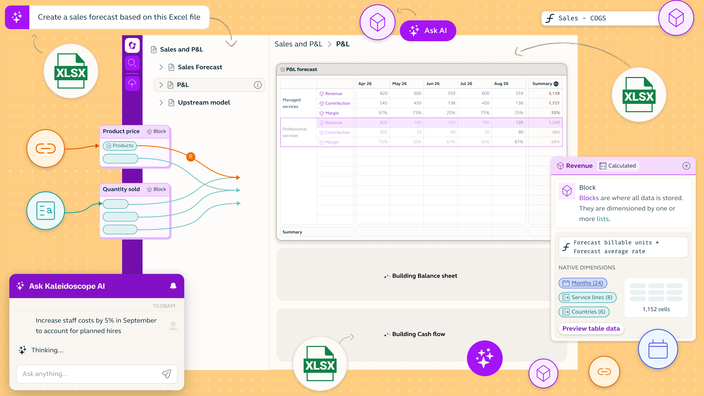Click the formula icon next to Sales - COGS
This screenshot has width=704, height=396.
[549, 18]
